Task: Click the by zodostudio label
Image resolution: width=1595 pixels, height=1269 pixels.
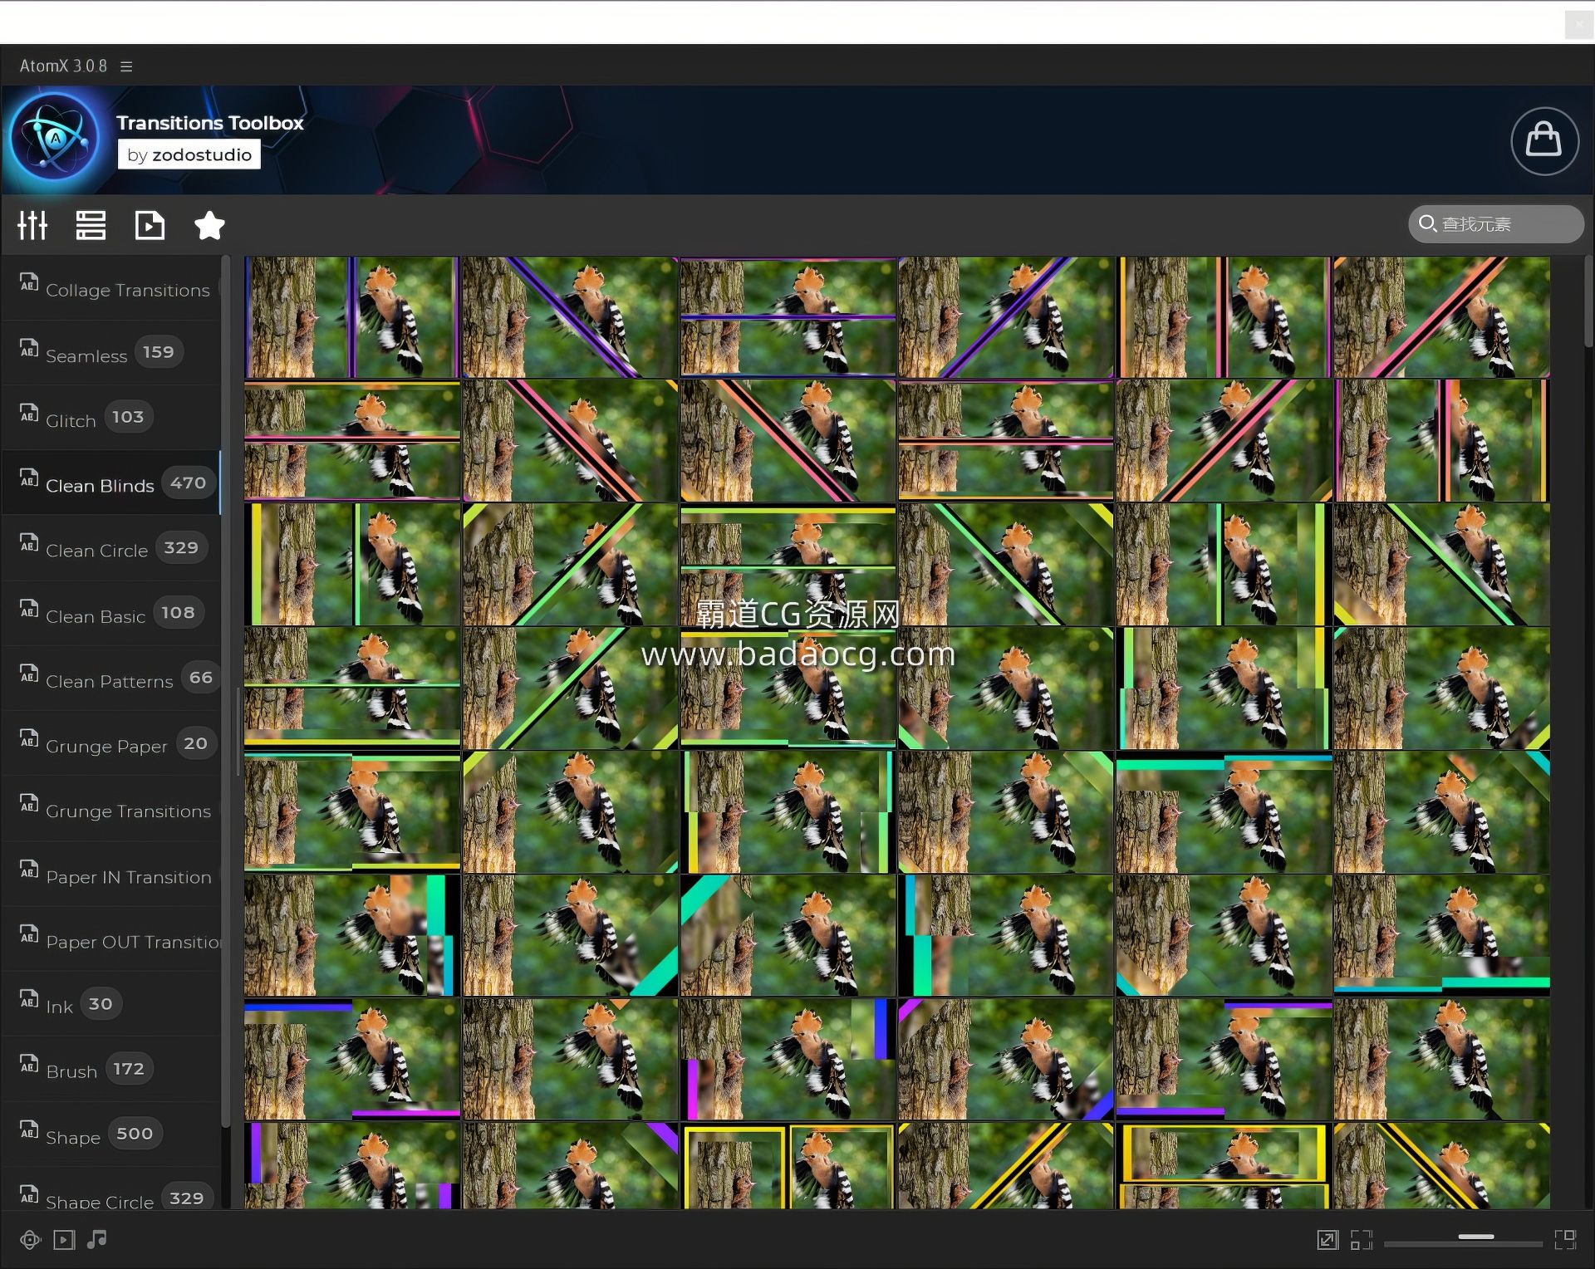Action: tap(189, 154)
